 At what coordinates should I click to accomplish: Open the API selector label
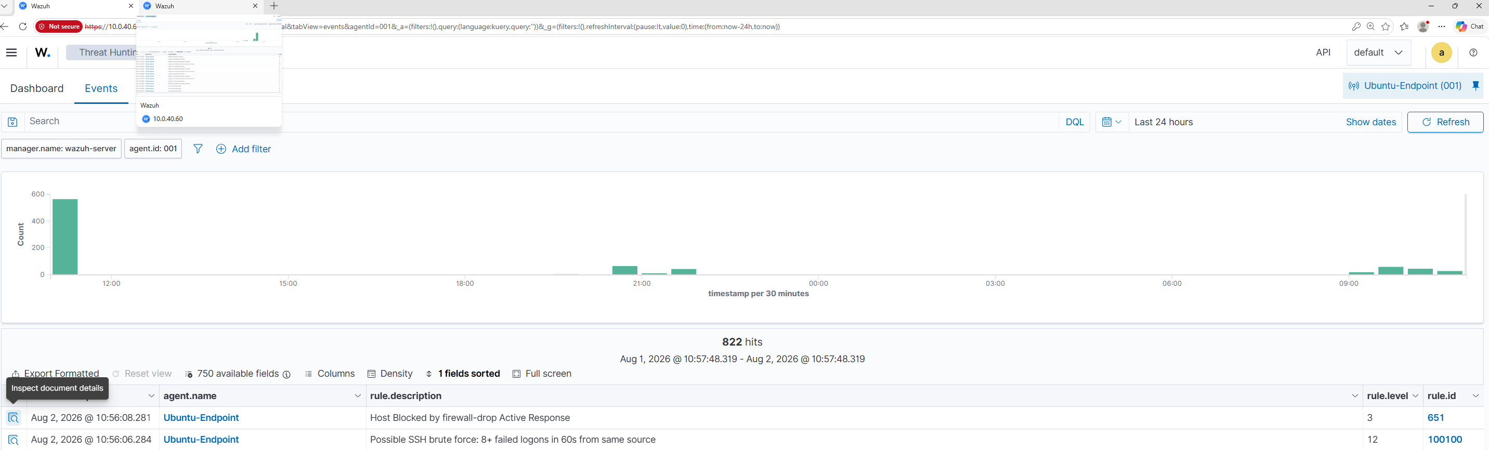[1323, 52]
